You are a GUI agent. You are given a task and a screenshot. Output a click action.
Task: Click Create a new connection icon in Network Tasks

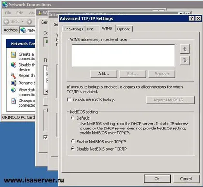[14, 55]
